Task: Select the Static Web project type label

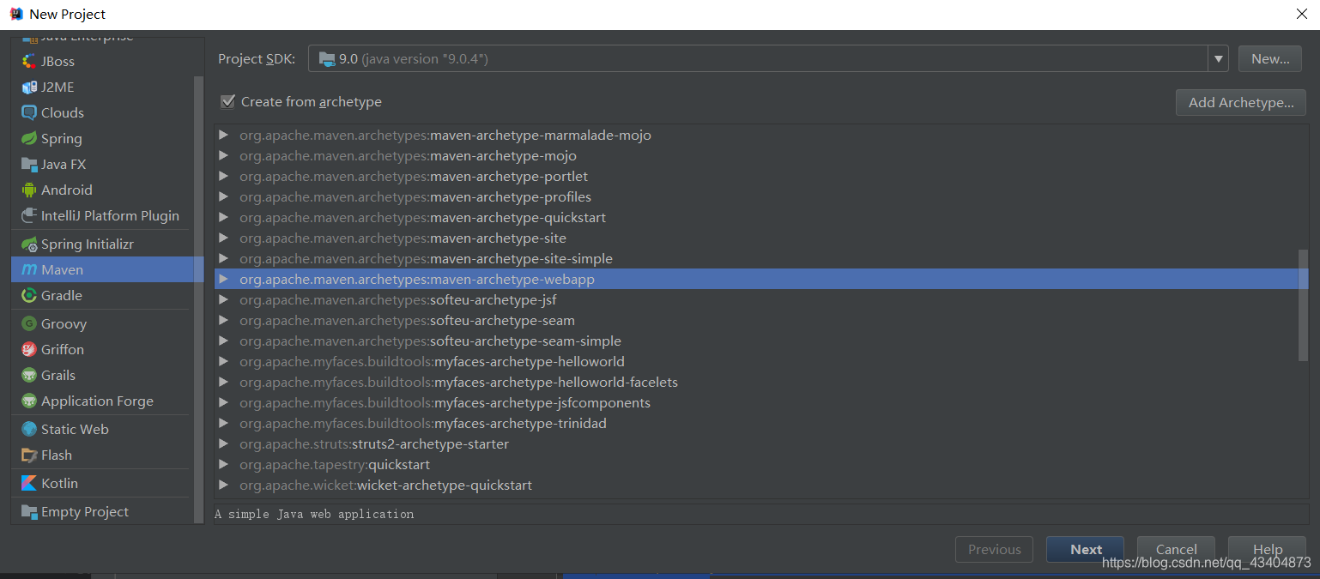Action: pyautogui.click(x=75, y=429)
